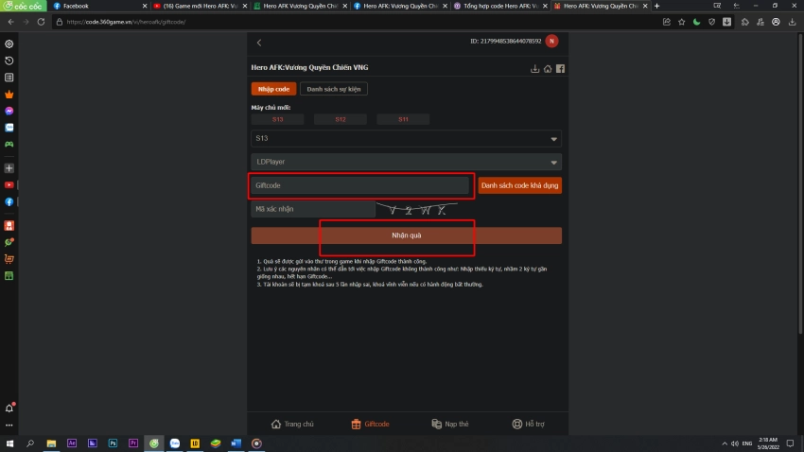This screenshot has width=804, height=452.
Task: Click the home icon beside game title
Action: click(x=548, y=69)
